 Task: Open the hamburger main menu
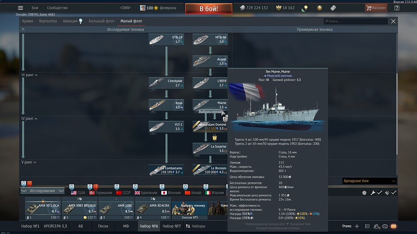pyautogui.click(x=20, y=8)
